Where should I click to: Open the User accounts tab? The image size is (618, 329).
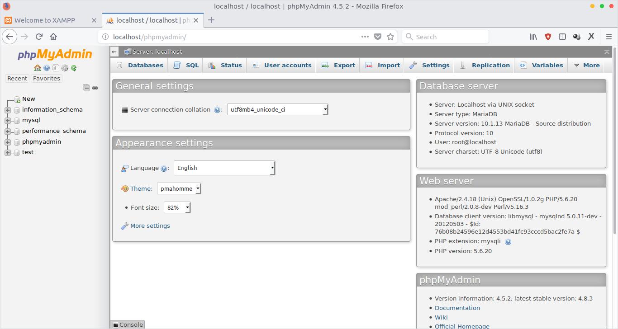point(281,65)
